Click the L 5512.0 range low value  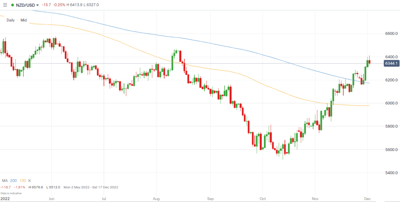point(53,187)
